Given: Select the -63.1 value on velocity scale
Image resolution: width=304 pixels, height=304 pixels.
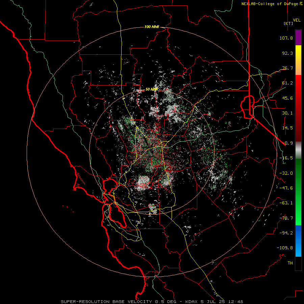Looking at the screenshot, I should (x=286, y=203).
